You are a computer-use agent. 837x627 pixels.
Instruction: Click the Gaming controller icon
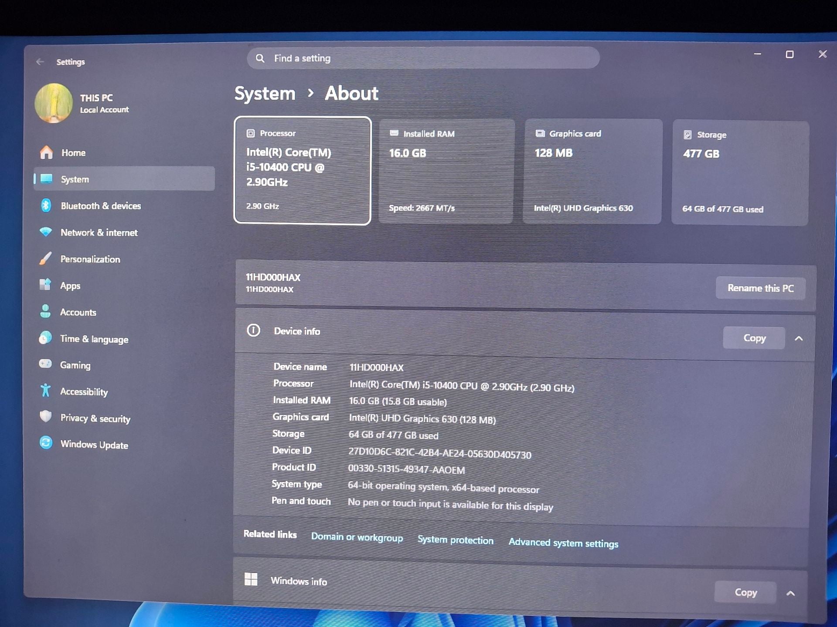(x=45, y=364)
